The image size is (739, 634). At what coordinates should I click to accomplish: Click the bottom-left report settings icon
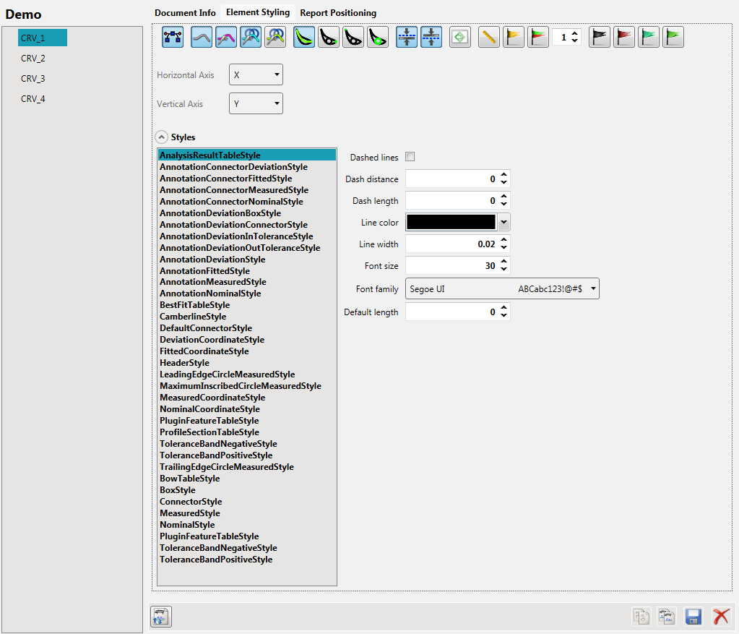[x=160, y=617]
